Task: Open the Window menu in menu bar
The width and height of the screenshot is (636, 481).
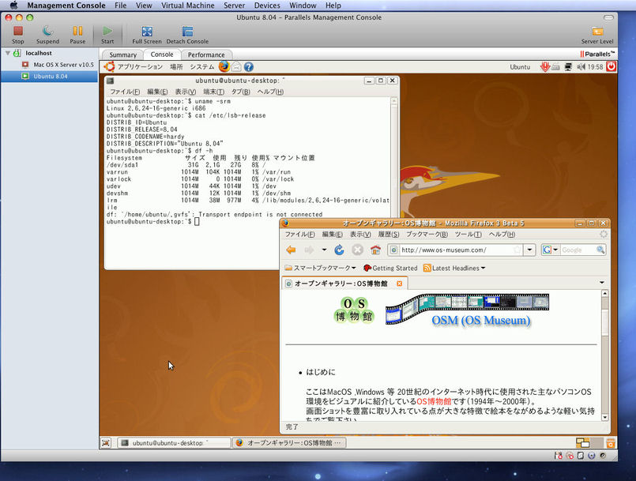Action: [303, 6]
